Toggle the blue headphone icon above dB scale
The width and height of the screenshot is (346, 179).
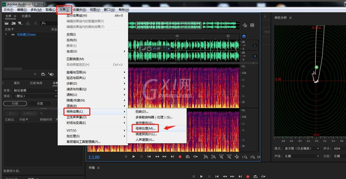click(x=244, y=36)
